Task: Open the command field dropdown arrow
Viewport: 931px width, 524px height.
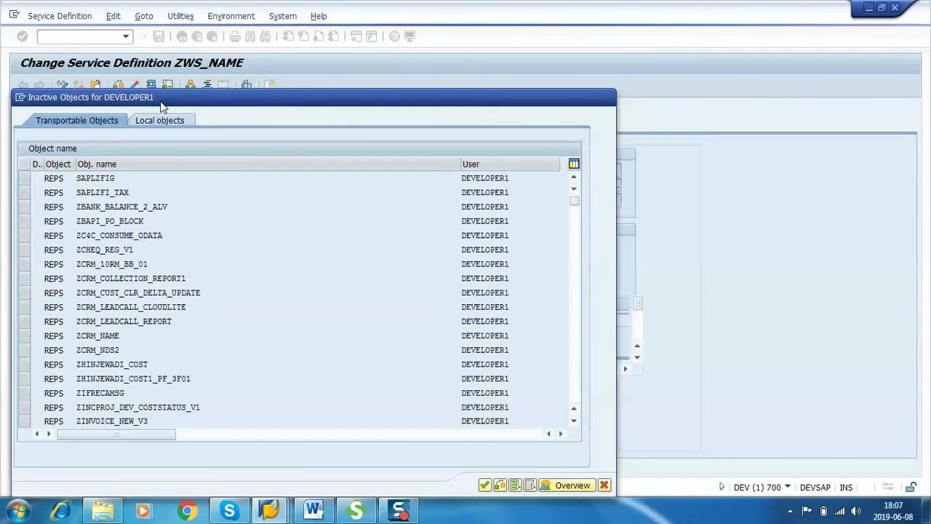Action: point(125,36)
